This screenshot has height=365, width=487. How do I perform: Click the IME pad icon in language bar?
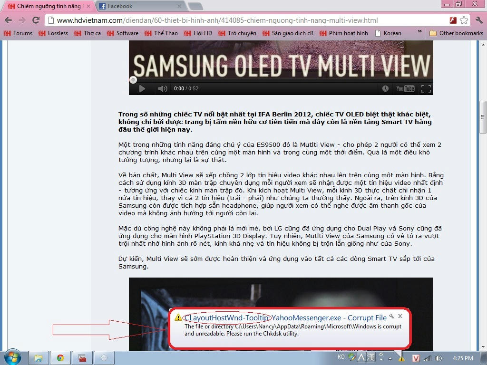click(x=351, y=357)
